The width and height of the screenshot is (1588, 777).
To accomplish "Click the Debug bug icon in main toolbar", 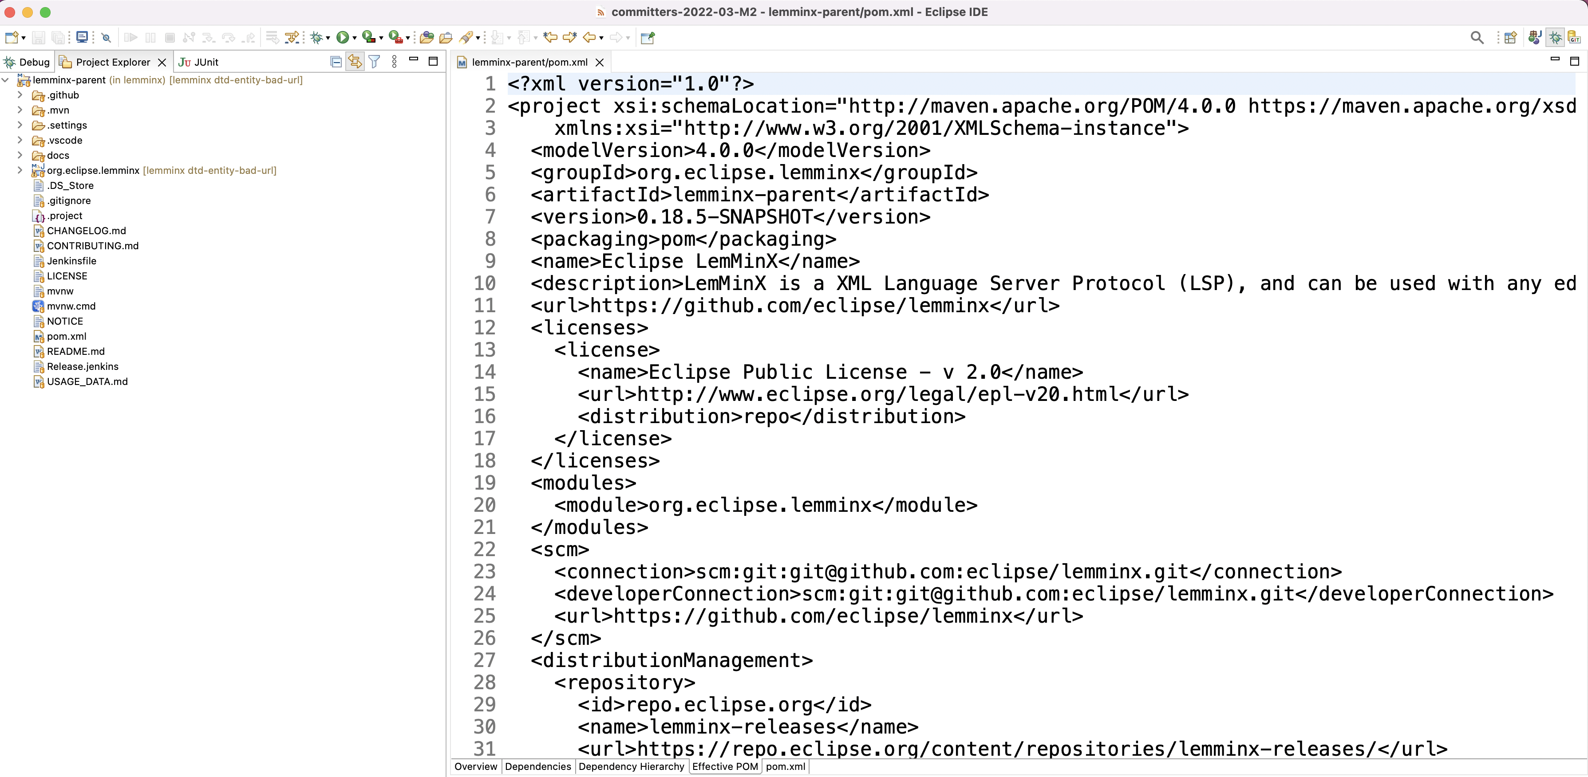I will 317,38.
